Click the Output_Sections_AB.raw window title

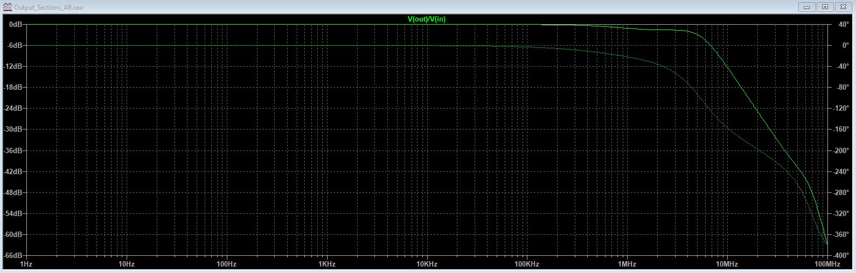[49, 8]
